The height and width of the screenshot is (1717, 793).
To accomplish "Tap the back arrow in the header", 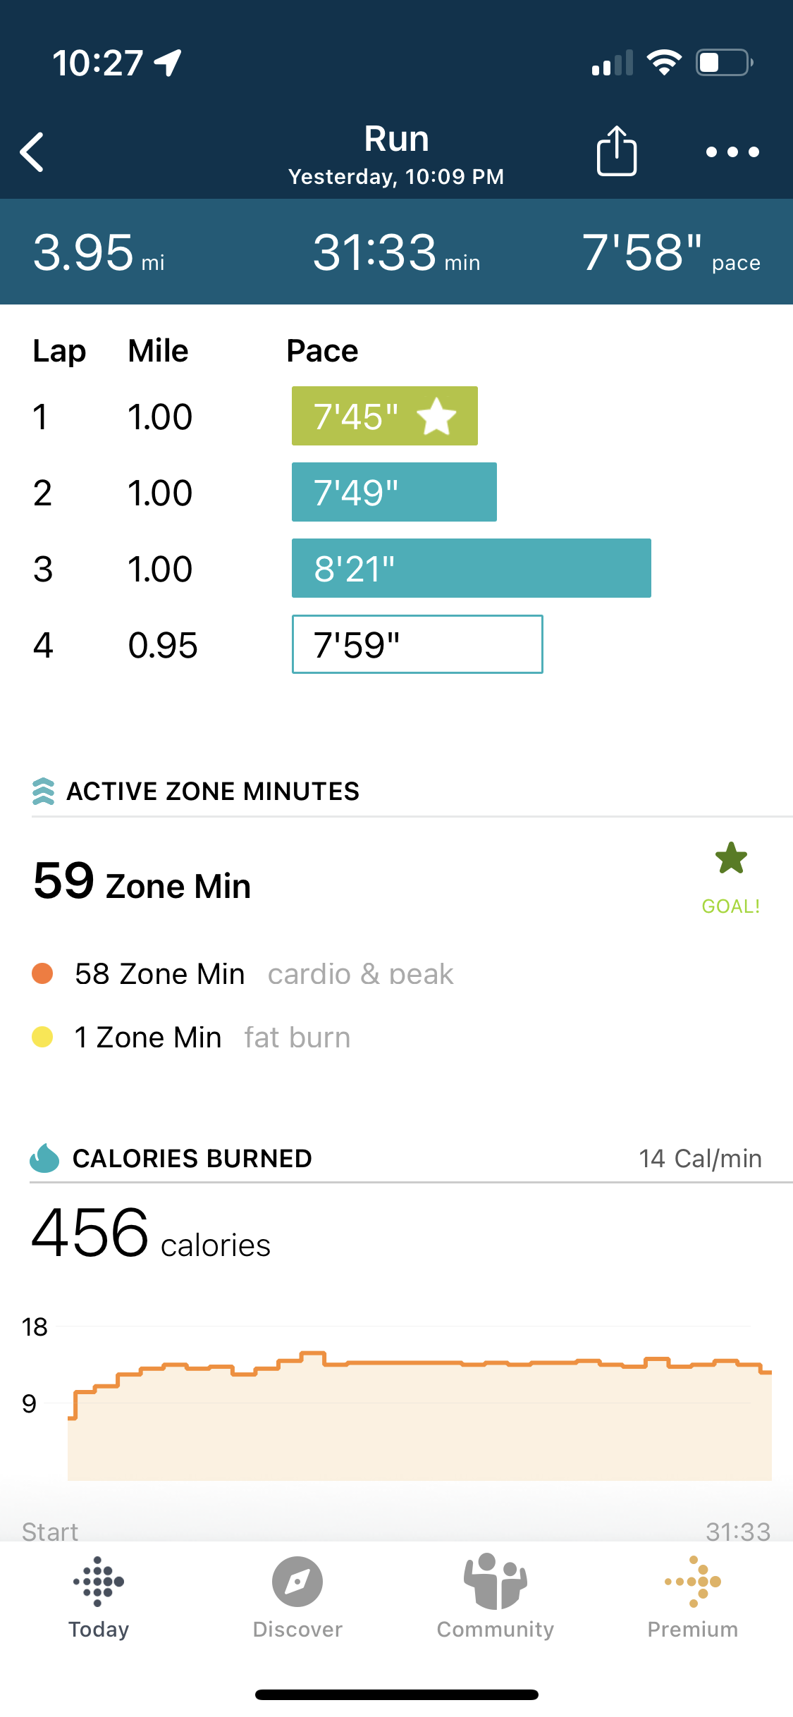I will (x=32, y=152).
